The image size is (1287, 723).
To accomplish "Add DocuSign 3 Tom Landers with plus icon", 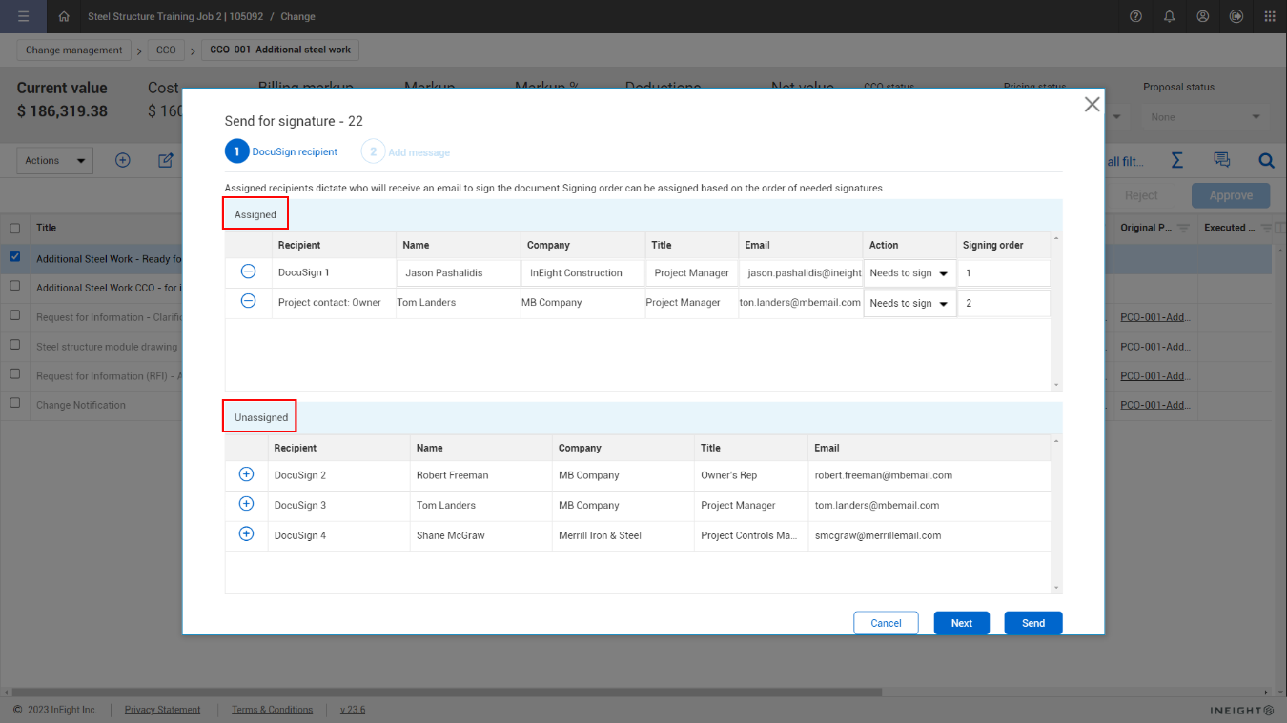I will click(x=246, y=504).
